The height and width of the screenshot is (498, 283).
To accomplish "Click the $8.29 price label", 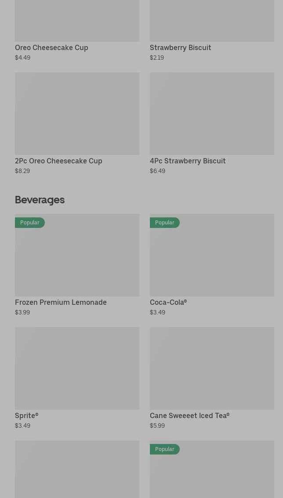I will [x=22, y=171].
